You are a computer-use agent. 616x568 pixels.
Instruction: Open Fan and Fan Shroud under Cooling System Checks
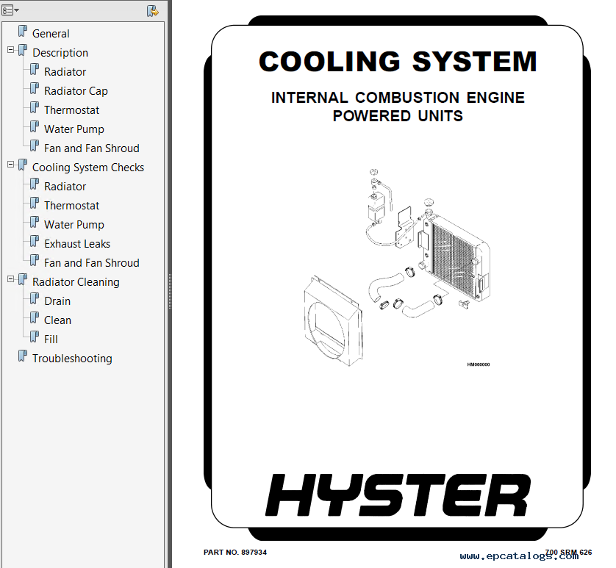point(92,263)
